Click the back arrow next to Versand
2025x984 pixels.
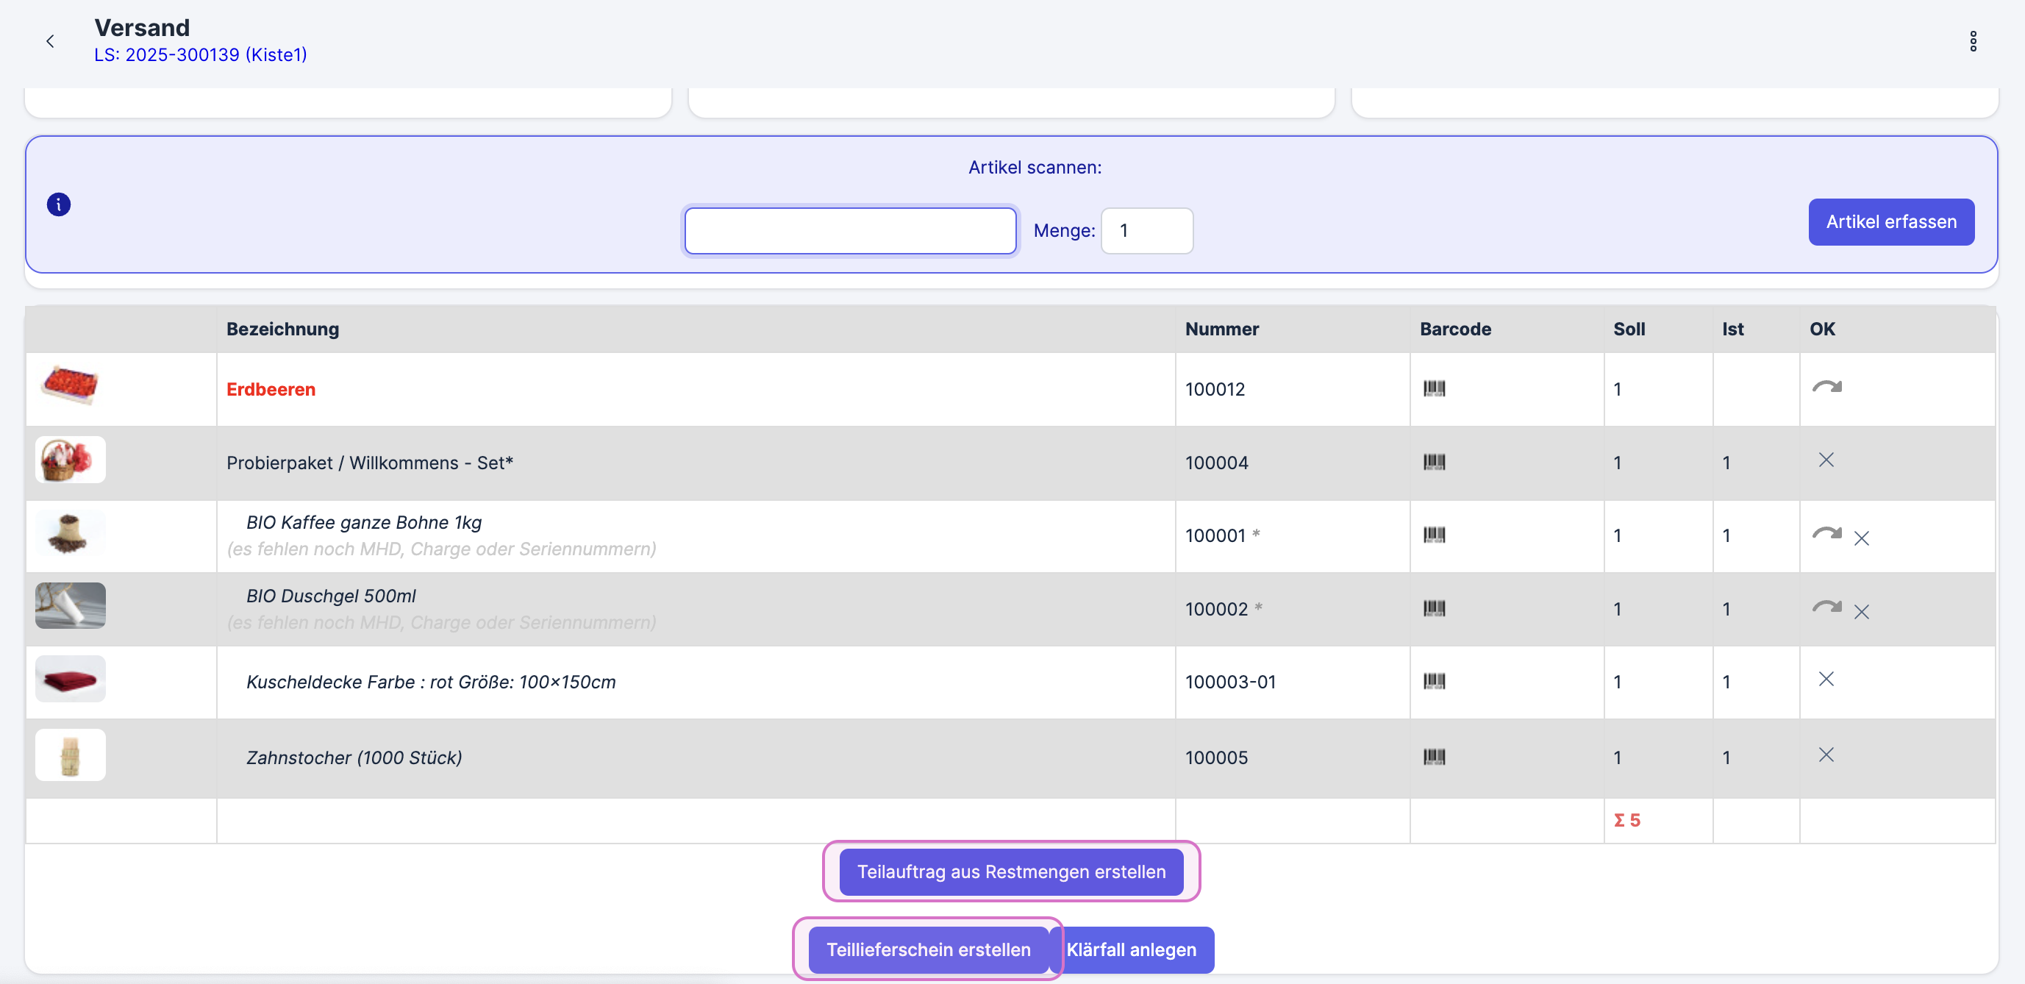(x=50, y=41)
